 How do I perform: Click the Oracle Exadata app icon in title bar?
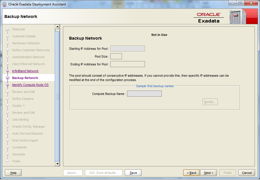tap(5, 4)
